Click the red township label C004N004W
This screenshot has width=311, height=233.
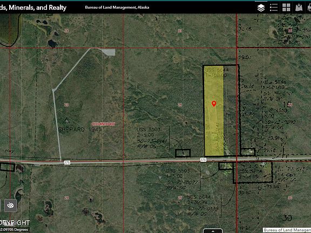click(103, 124)
